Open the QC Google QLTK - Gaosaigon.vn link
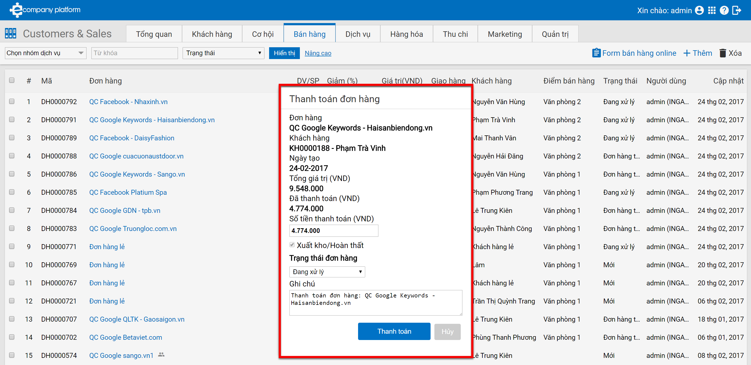751x365 pixels. pos(137,319)
